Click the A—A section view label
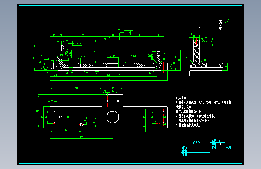This screenshot has width=261, height=169. point(202,28)
